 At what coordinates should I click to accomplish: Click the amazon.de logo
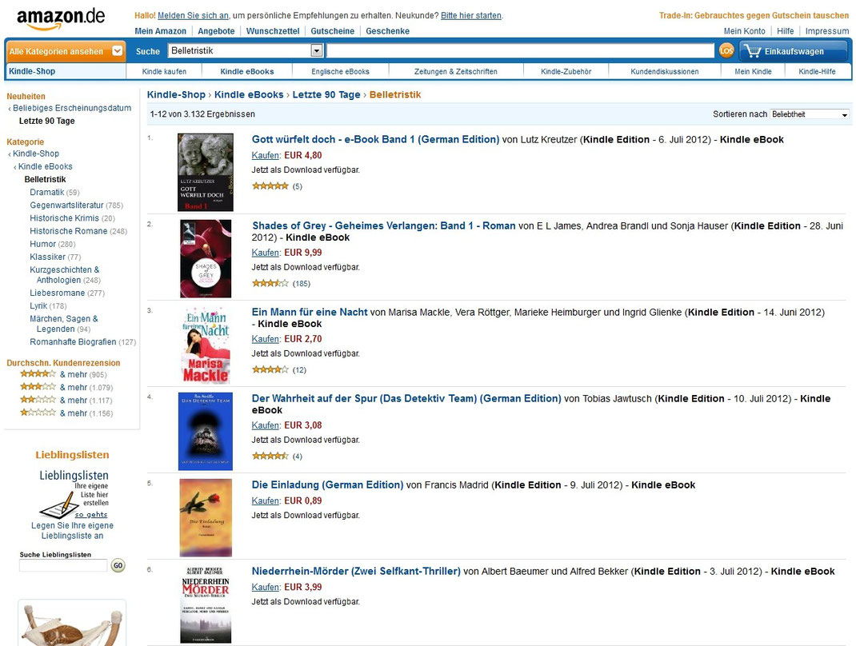point(60,18)
